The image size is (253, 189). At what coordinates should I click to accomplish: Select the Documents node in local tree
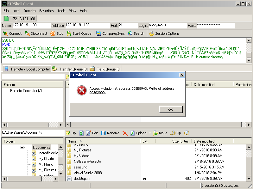[41, 147]
